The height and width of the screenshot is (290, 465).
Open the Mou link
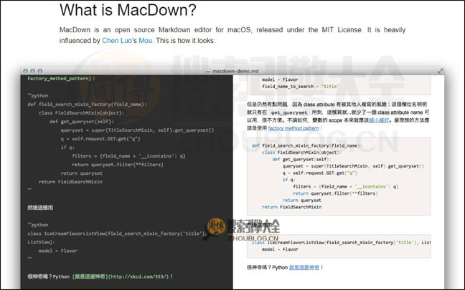(146, 41)
